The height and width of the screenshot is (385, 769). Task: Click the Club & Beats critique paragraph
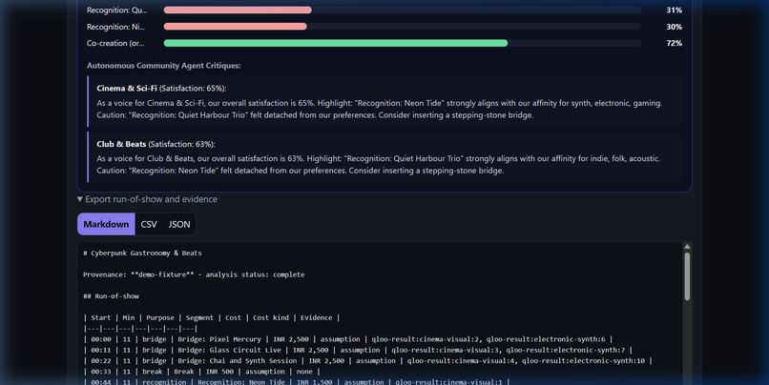(x=378, y=165)
